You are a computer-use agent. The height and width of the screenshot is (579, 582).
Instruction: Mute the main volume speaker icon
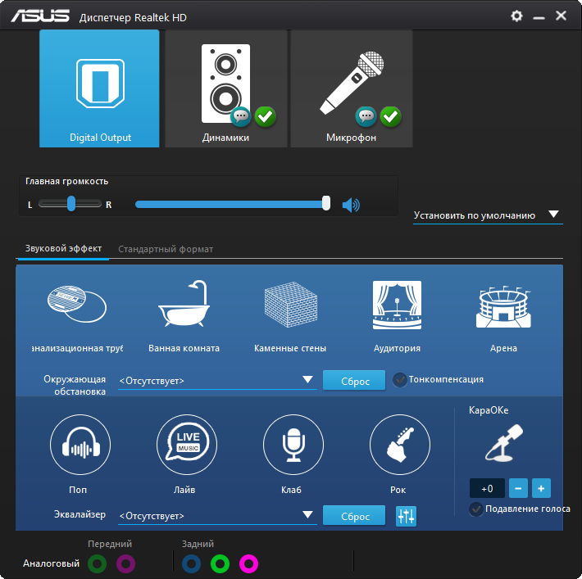(x=351, y=205)
